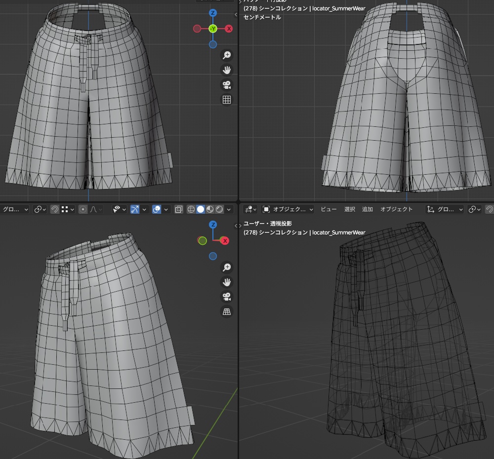Viewport: 494px width, 459px height.
Task: Toggle camera view in the lower-left viewport
Action: point(227,297)
